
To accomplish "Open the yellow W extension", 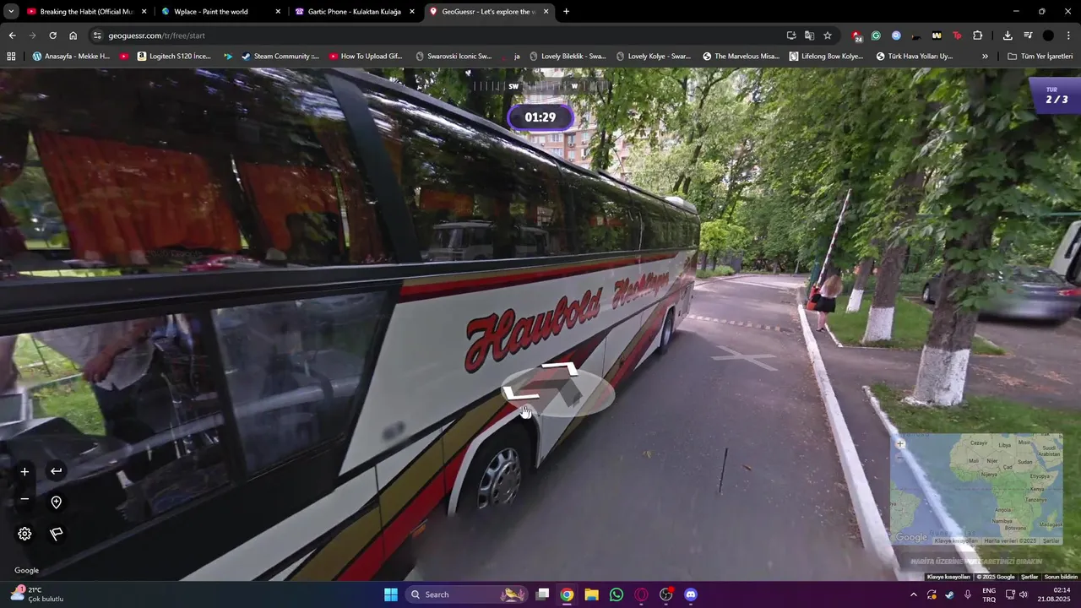I will 937,35.
